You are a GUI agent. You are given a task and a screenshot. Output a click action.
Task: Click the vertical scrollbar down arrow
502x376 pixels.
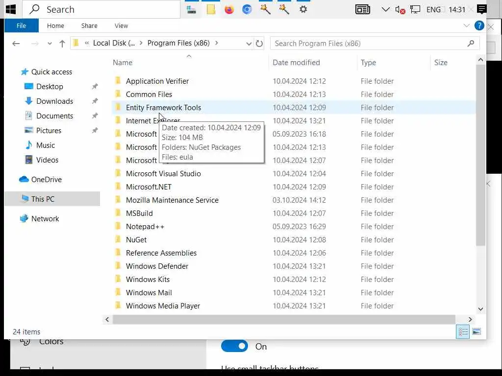(x=480, y=309)
